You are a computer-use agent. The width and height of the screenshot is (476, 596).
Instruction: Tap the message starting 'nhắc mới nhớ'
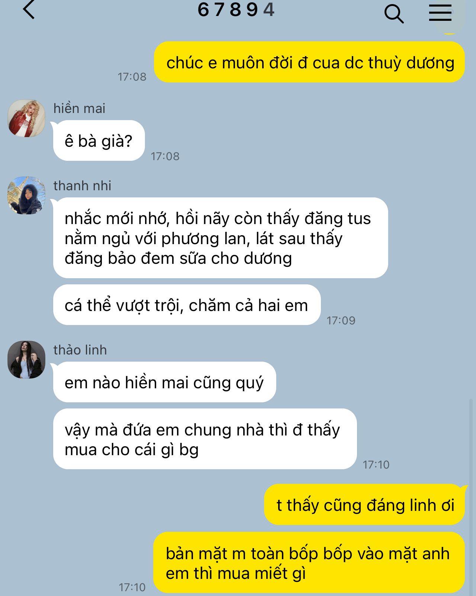[x=221, y=238]
